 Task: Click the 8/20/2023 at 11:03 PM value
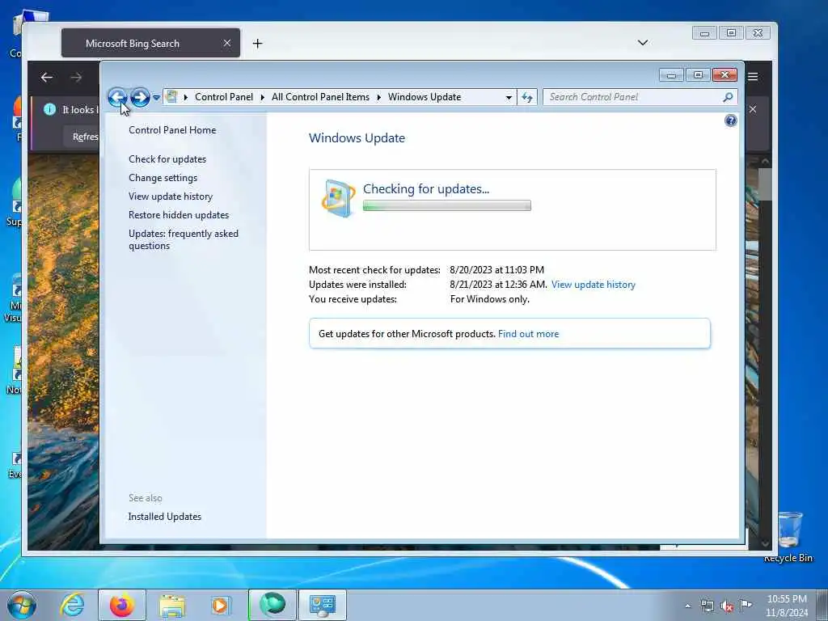[497, 270]
